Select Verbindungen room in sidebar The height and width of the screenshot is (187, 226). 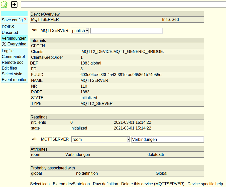(14, 38)
